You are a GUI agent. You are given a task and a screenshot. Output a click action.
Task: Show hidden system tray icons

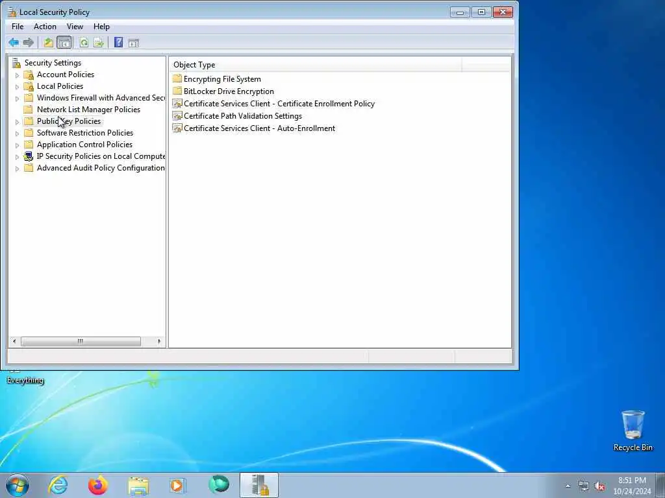pyautogui.click(x=568, y=486)
